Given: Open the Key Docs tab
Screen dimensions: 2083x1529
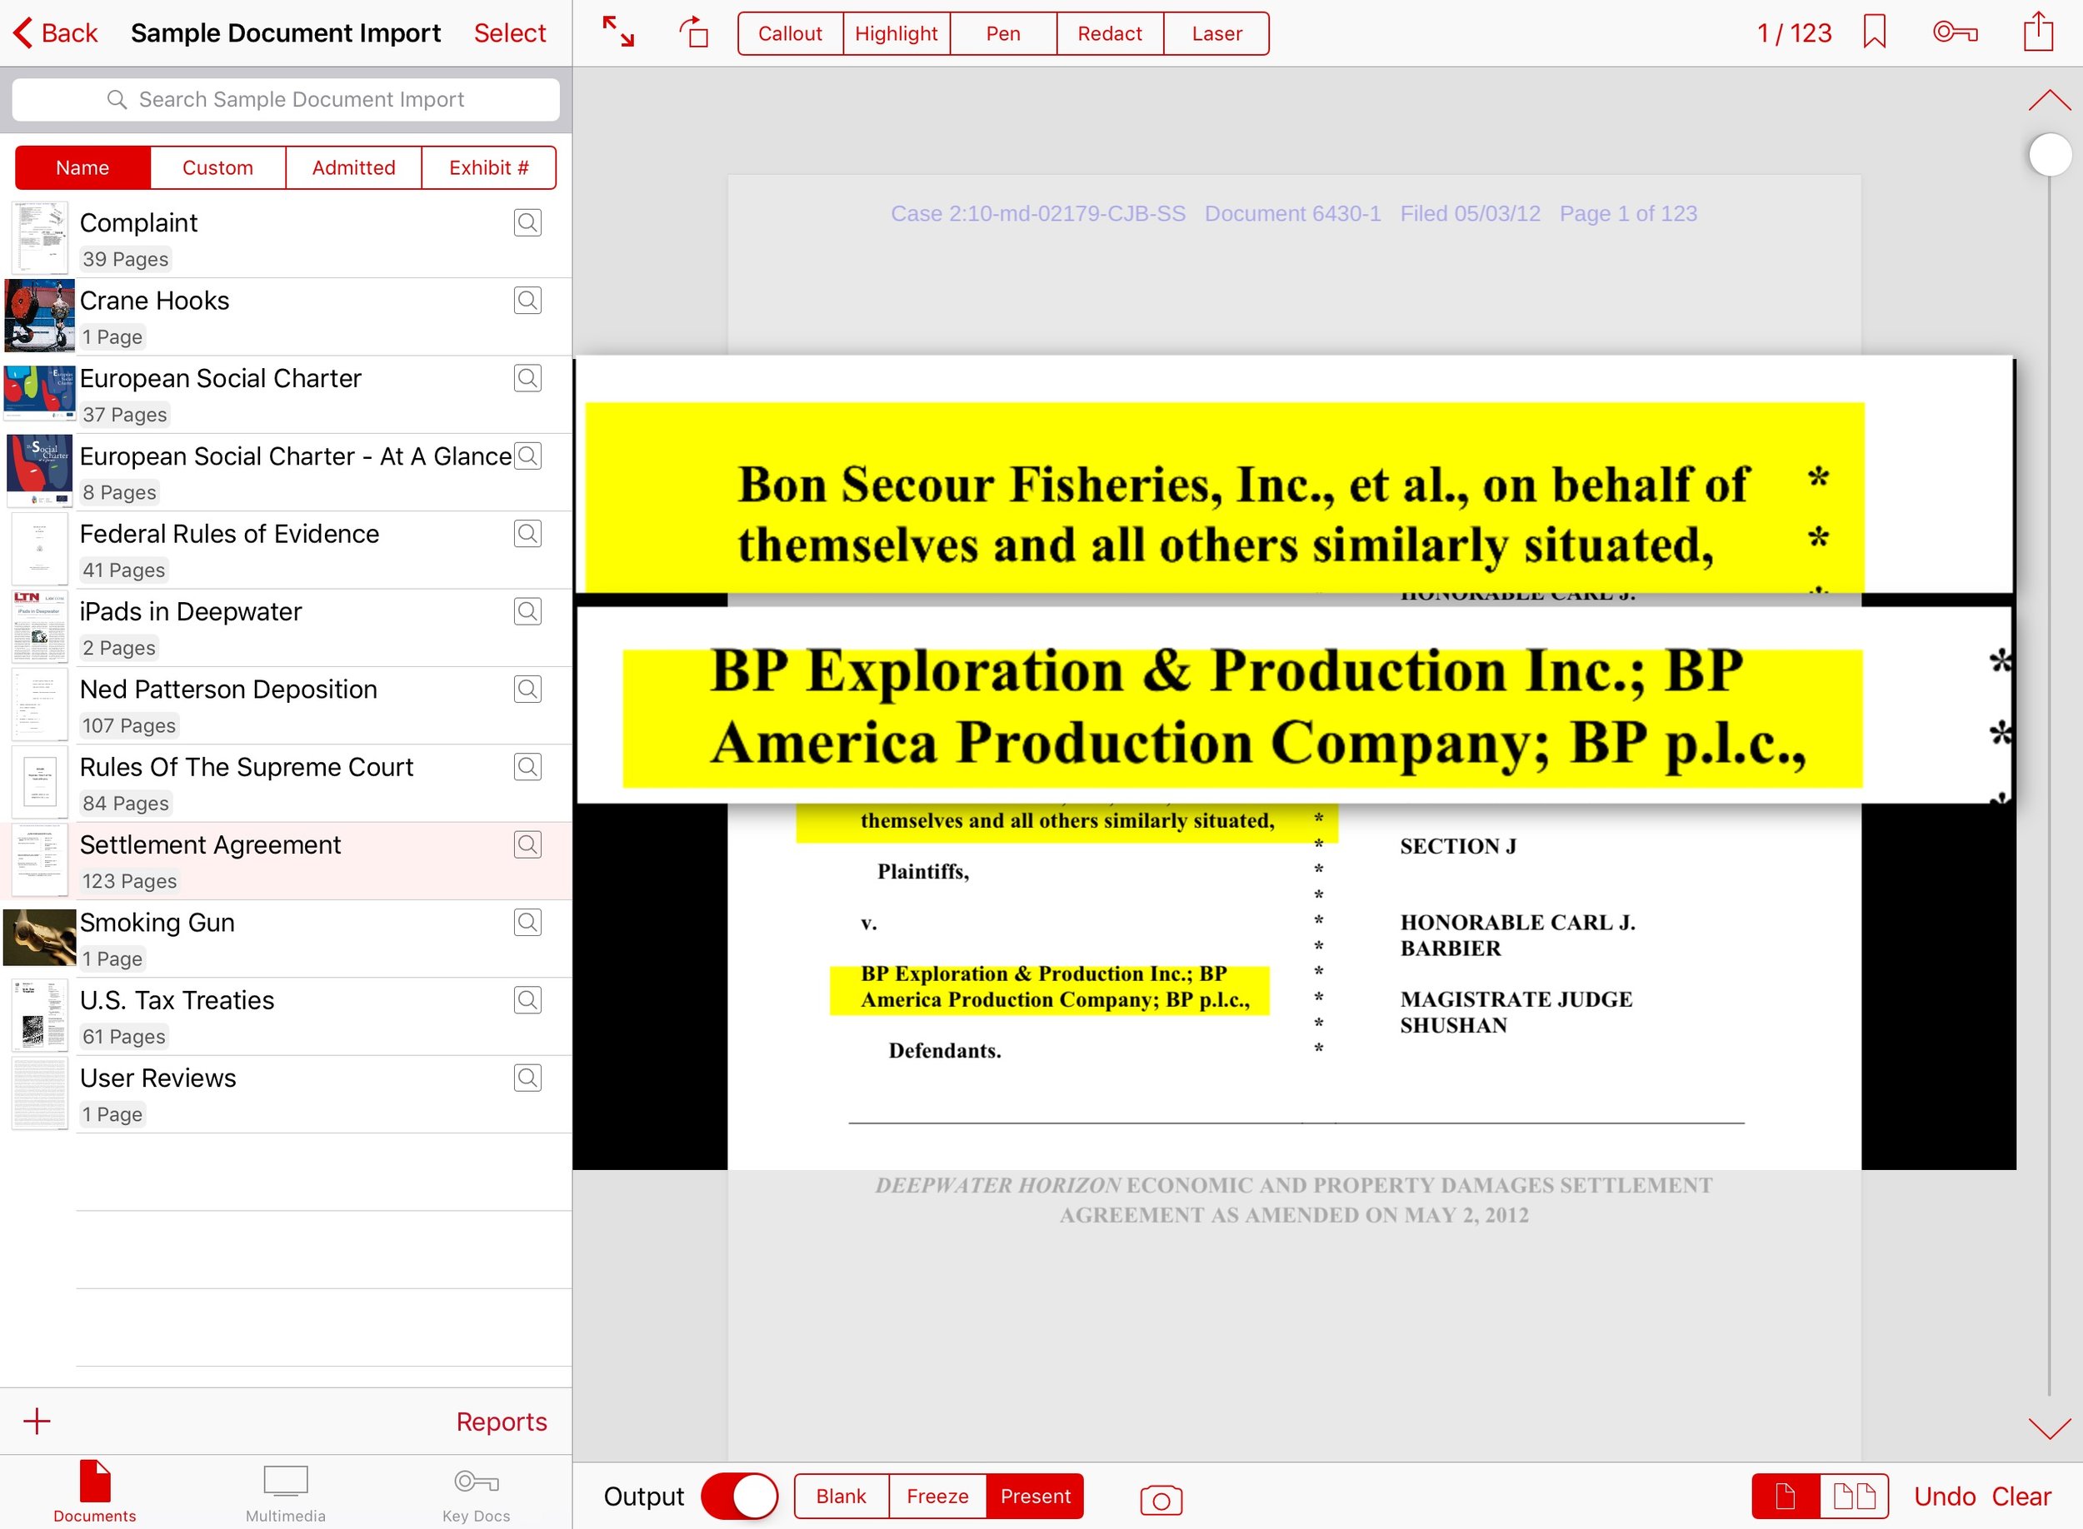Looking at the screenshot, I should (476, 1492).
